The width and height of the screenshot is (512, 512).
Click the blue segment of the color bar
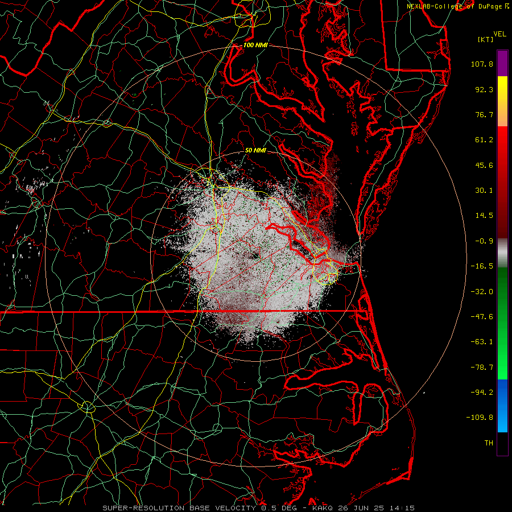pos(502,406)
